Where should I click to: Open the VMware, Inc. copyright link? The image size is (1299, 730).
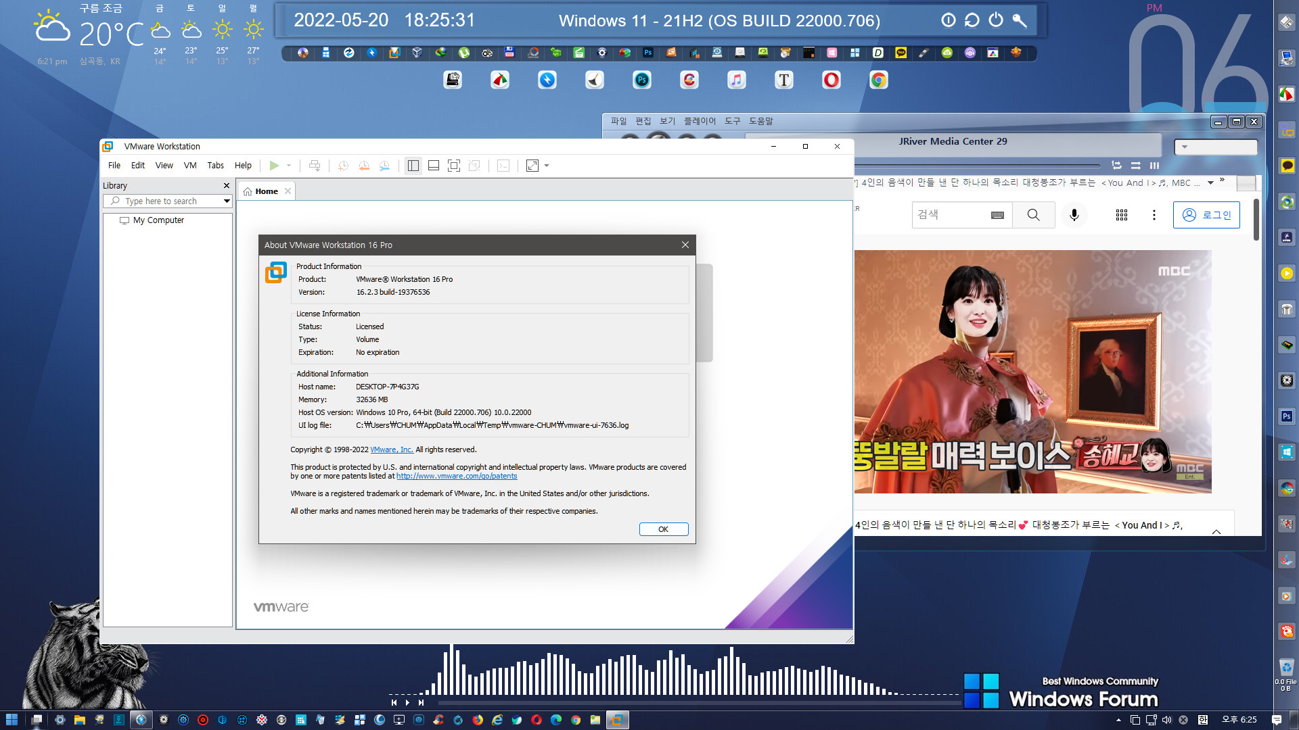[392, 449]
